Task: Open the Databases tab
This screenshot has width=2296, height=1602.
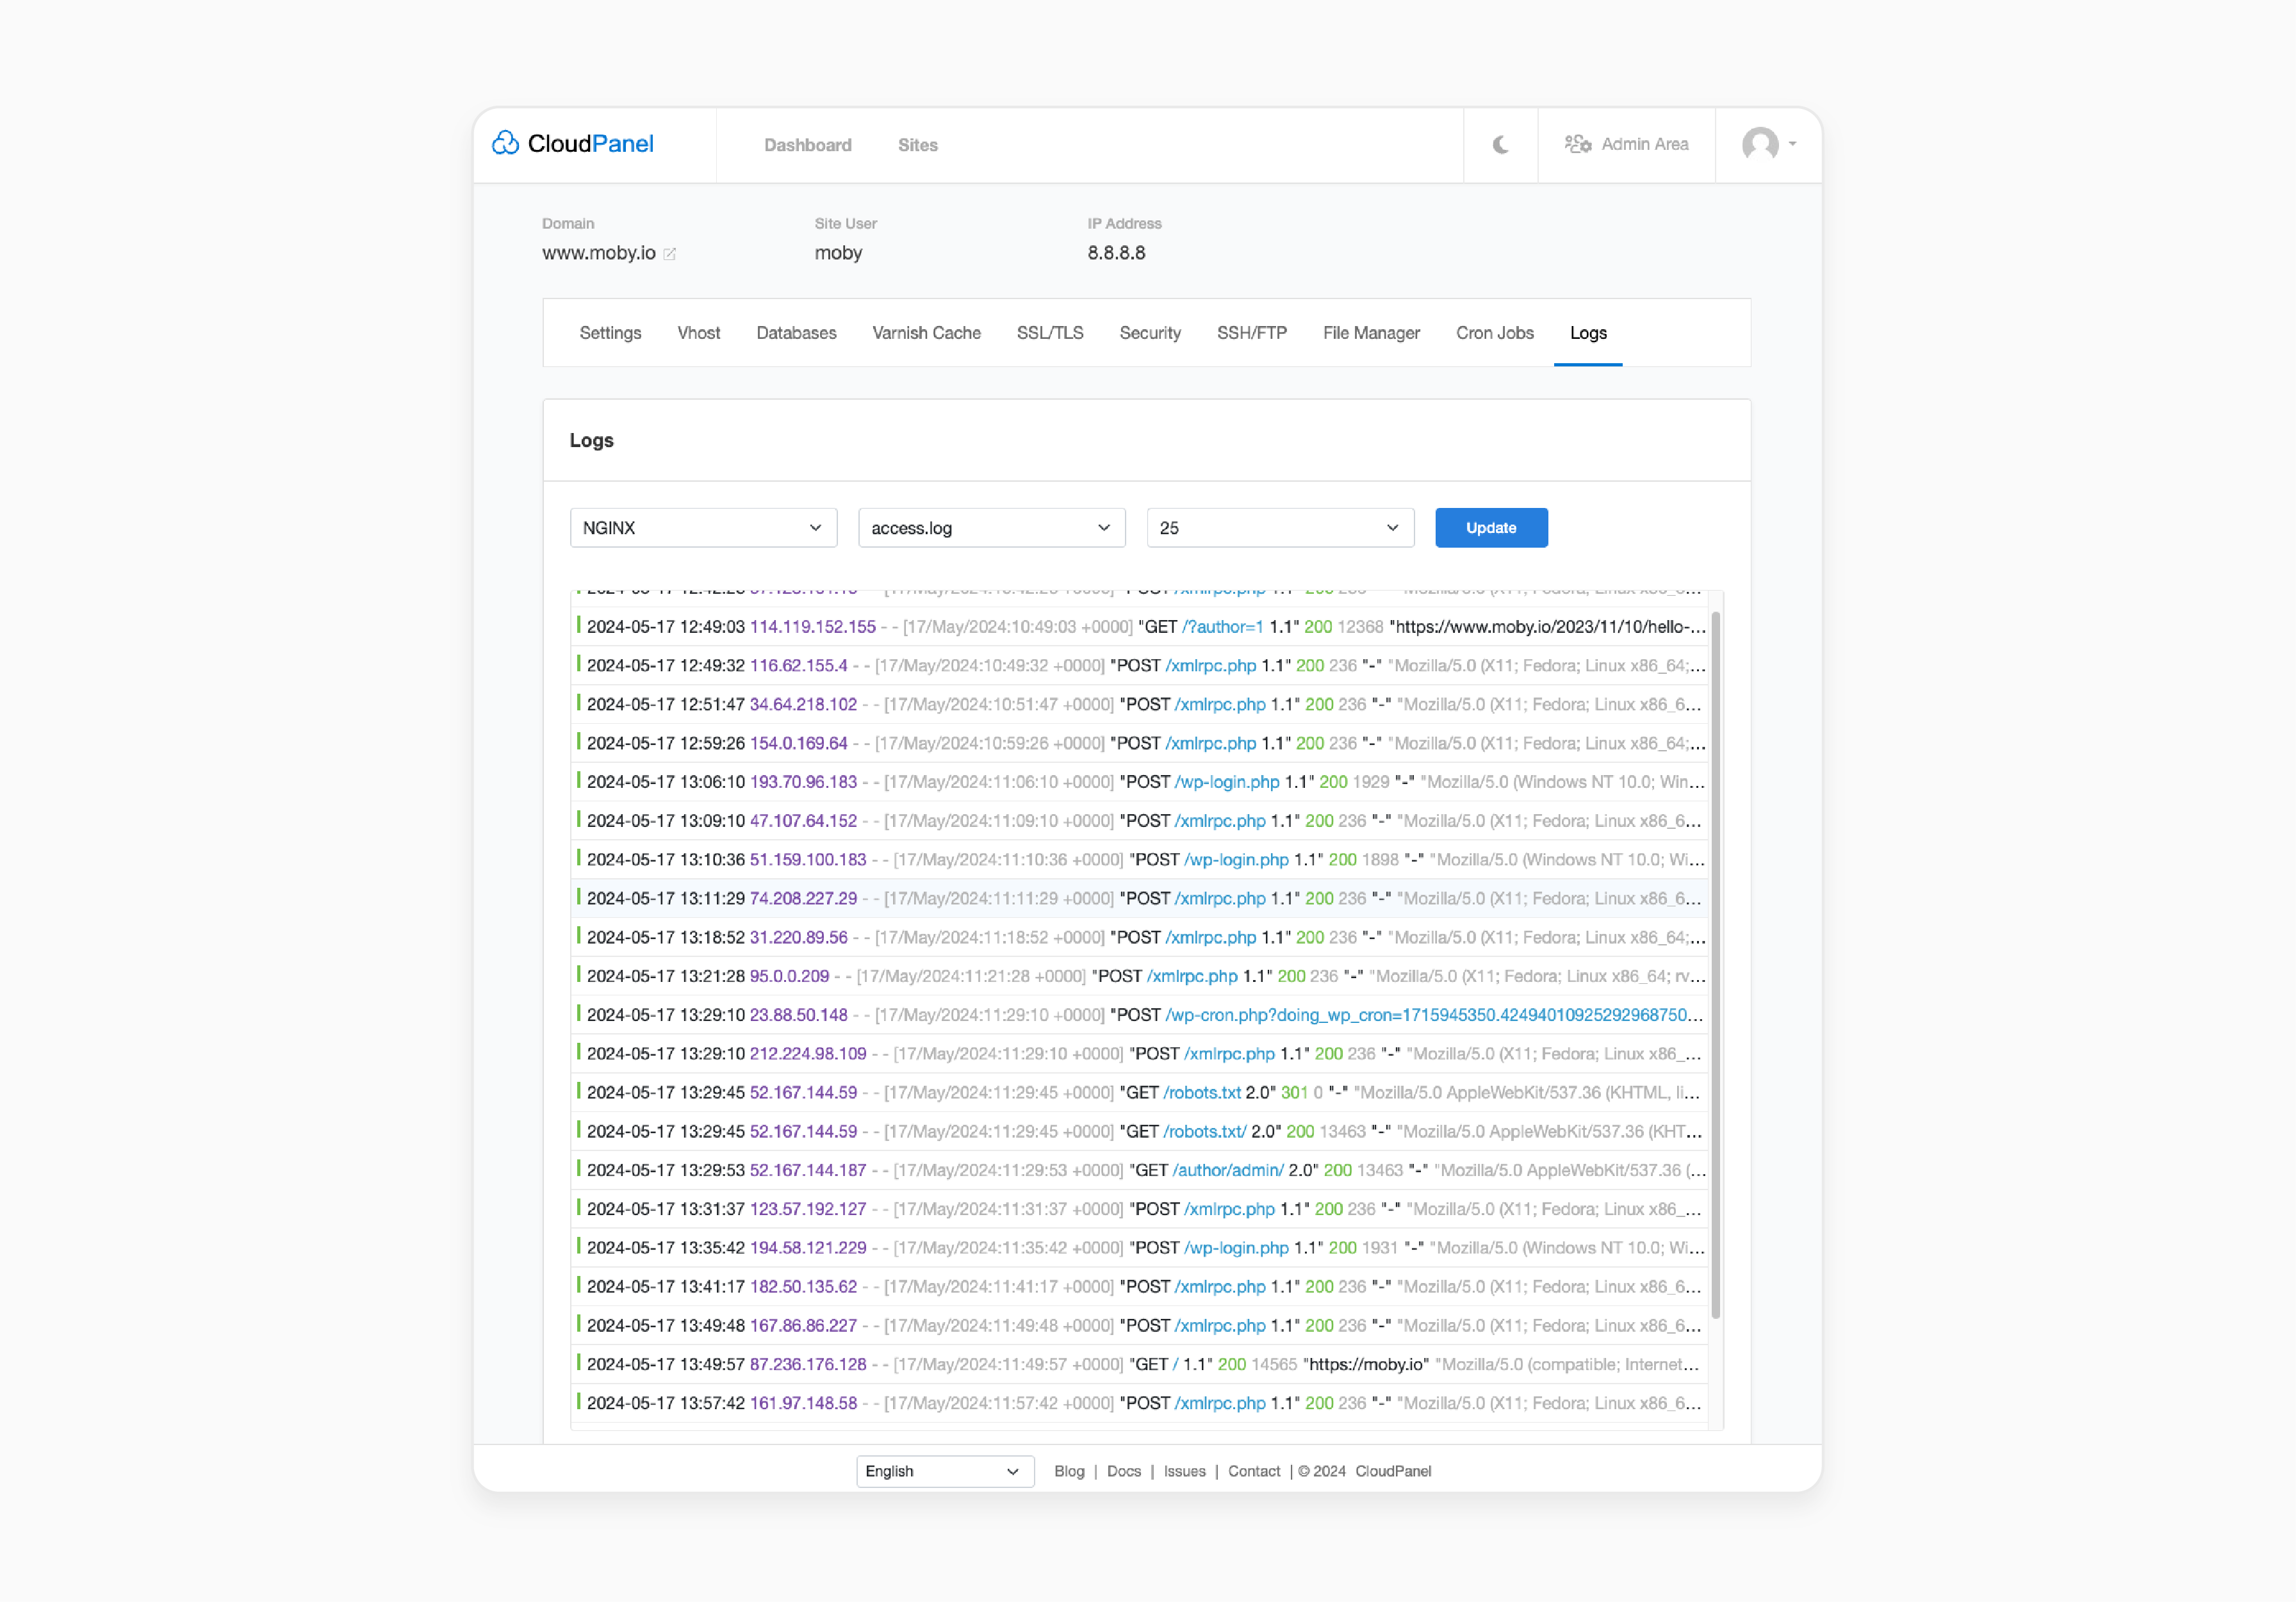Action: 796,333
